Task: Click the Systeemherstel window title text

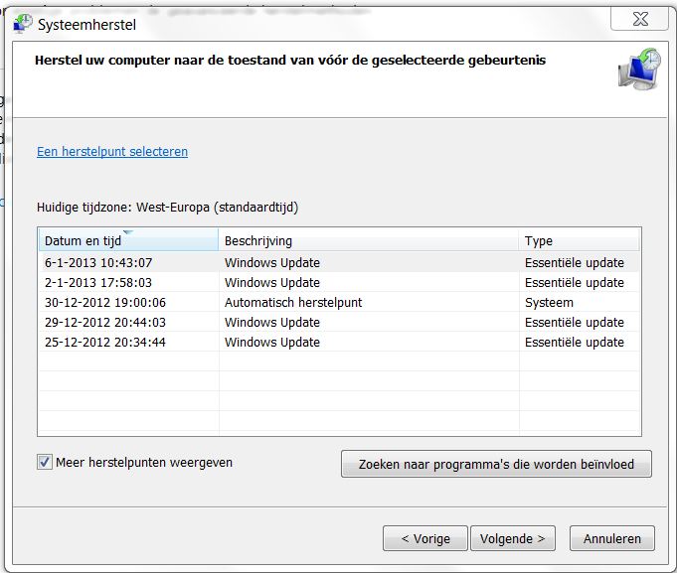Action: pos(86,25)
